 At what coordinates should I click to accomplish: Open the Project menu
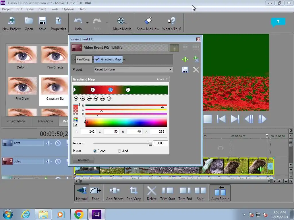(7, 9)
